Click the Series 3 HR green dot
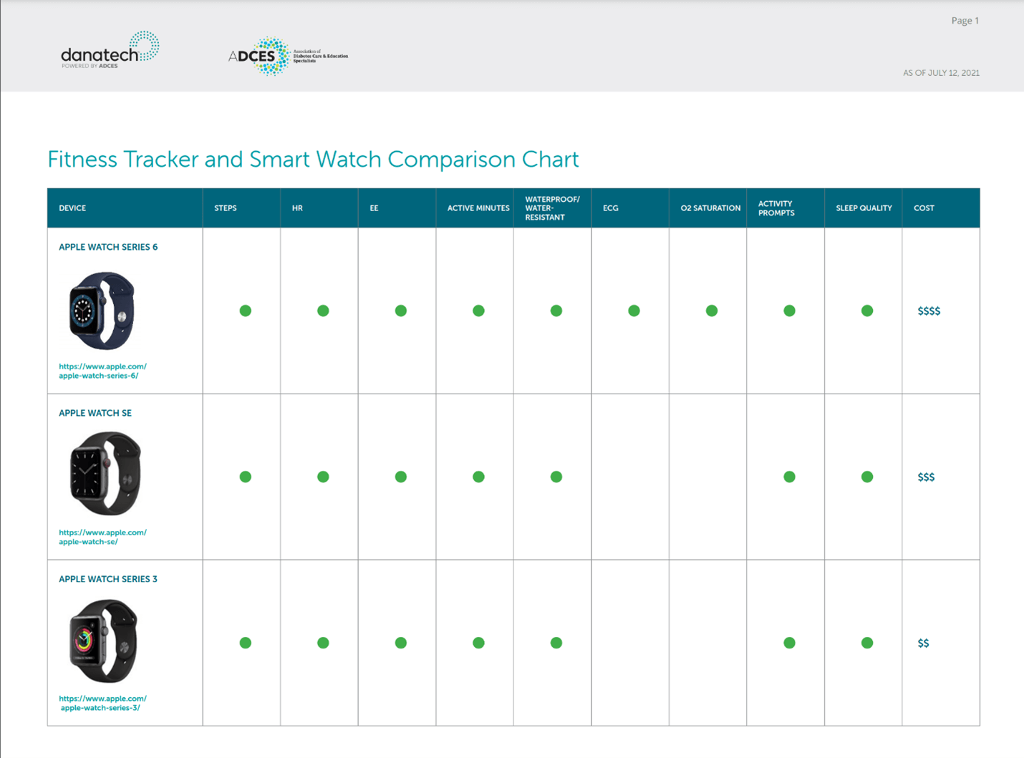1024x758 pixels. coord(323,643)
